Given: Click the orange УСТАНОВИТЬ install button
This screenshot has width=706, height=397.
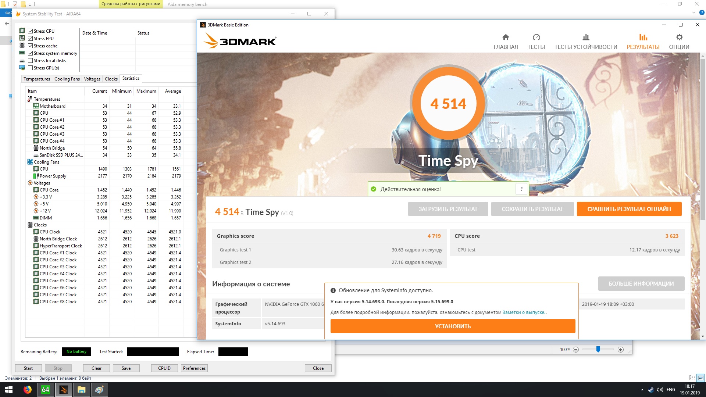Looking at the screenshot, I should (452, 326).
